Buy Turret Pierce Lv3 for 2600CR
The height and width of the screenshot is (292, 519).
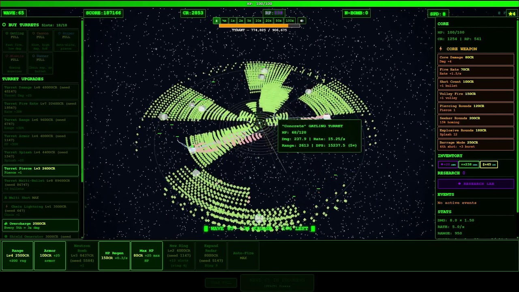[40, 170]
